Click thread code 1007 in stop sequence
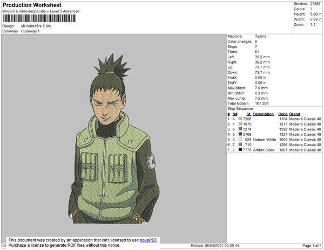Viewport: 324px width, 250px height. (283, 150)
